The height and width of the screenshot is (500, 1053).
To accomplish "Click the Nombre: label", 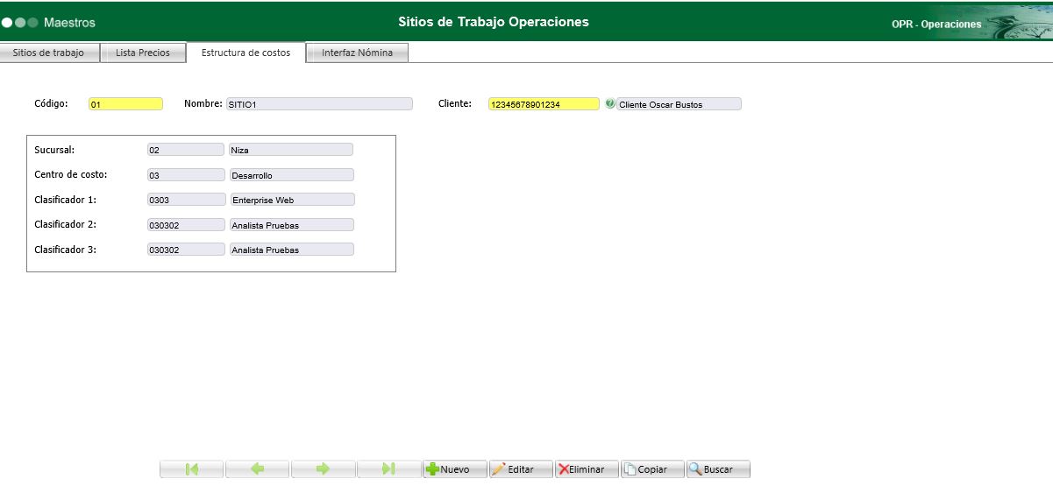I will (x=203, y=103).
